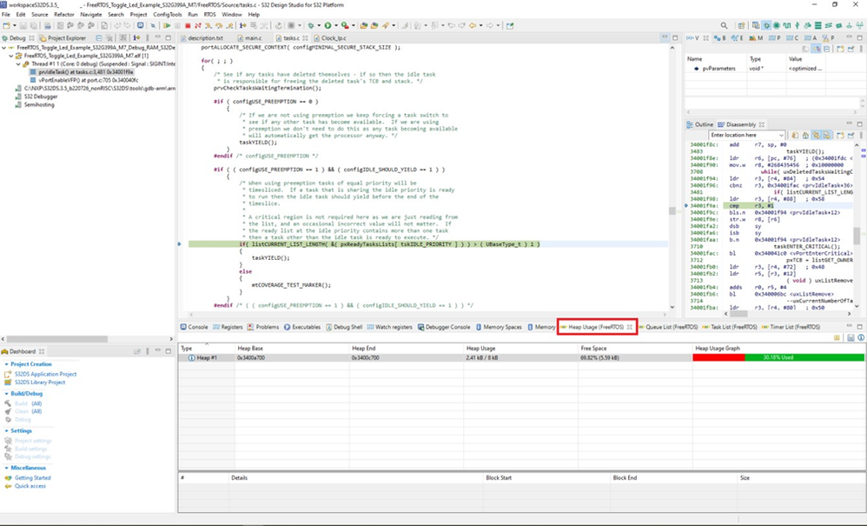Click the Quick access link
The image size is (867, 526).
pos(30,486)
